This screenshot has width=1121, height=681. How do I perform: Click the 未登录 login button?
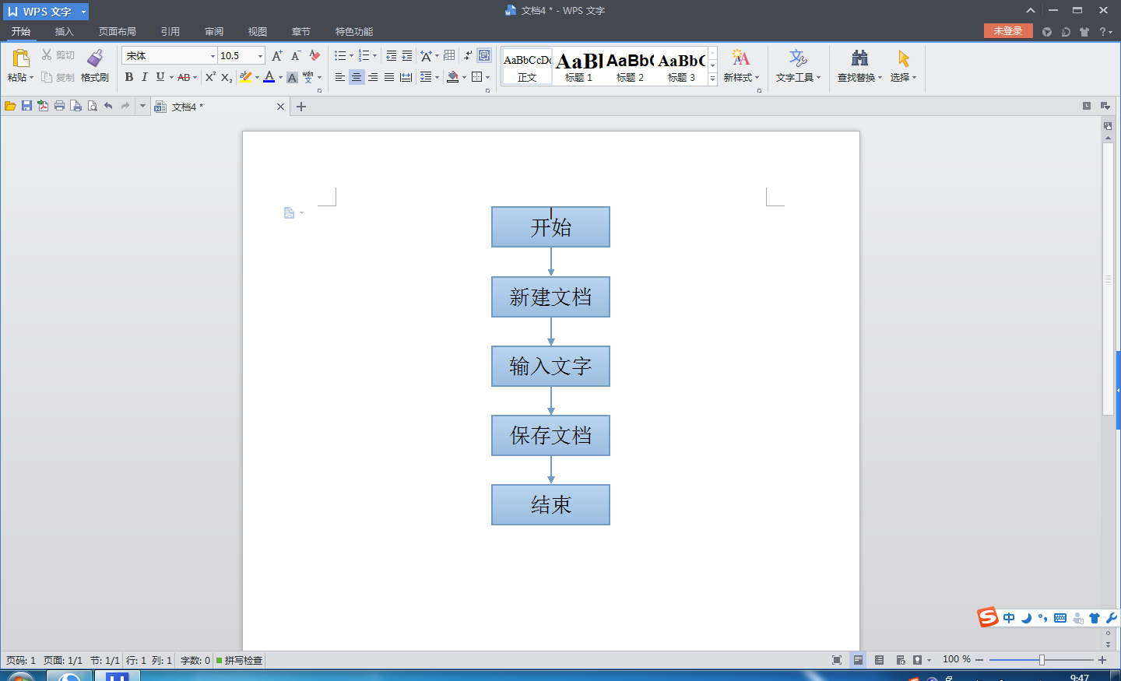pyautogui.click(x=1008, y=31)
